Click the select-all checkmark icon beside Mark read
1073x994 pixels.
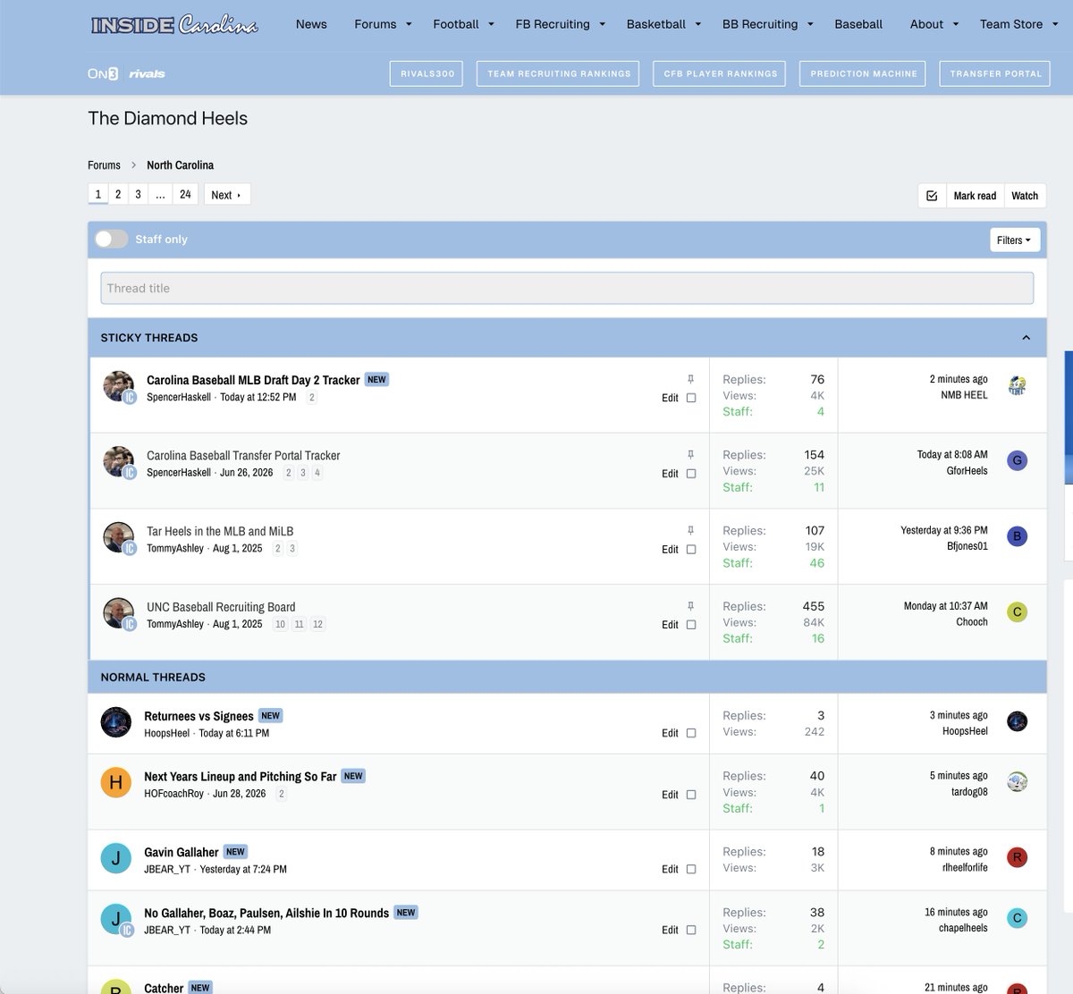[932, 196]
